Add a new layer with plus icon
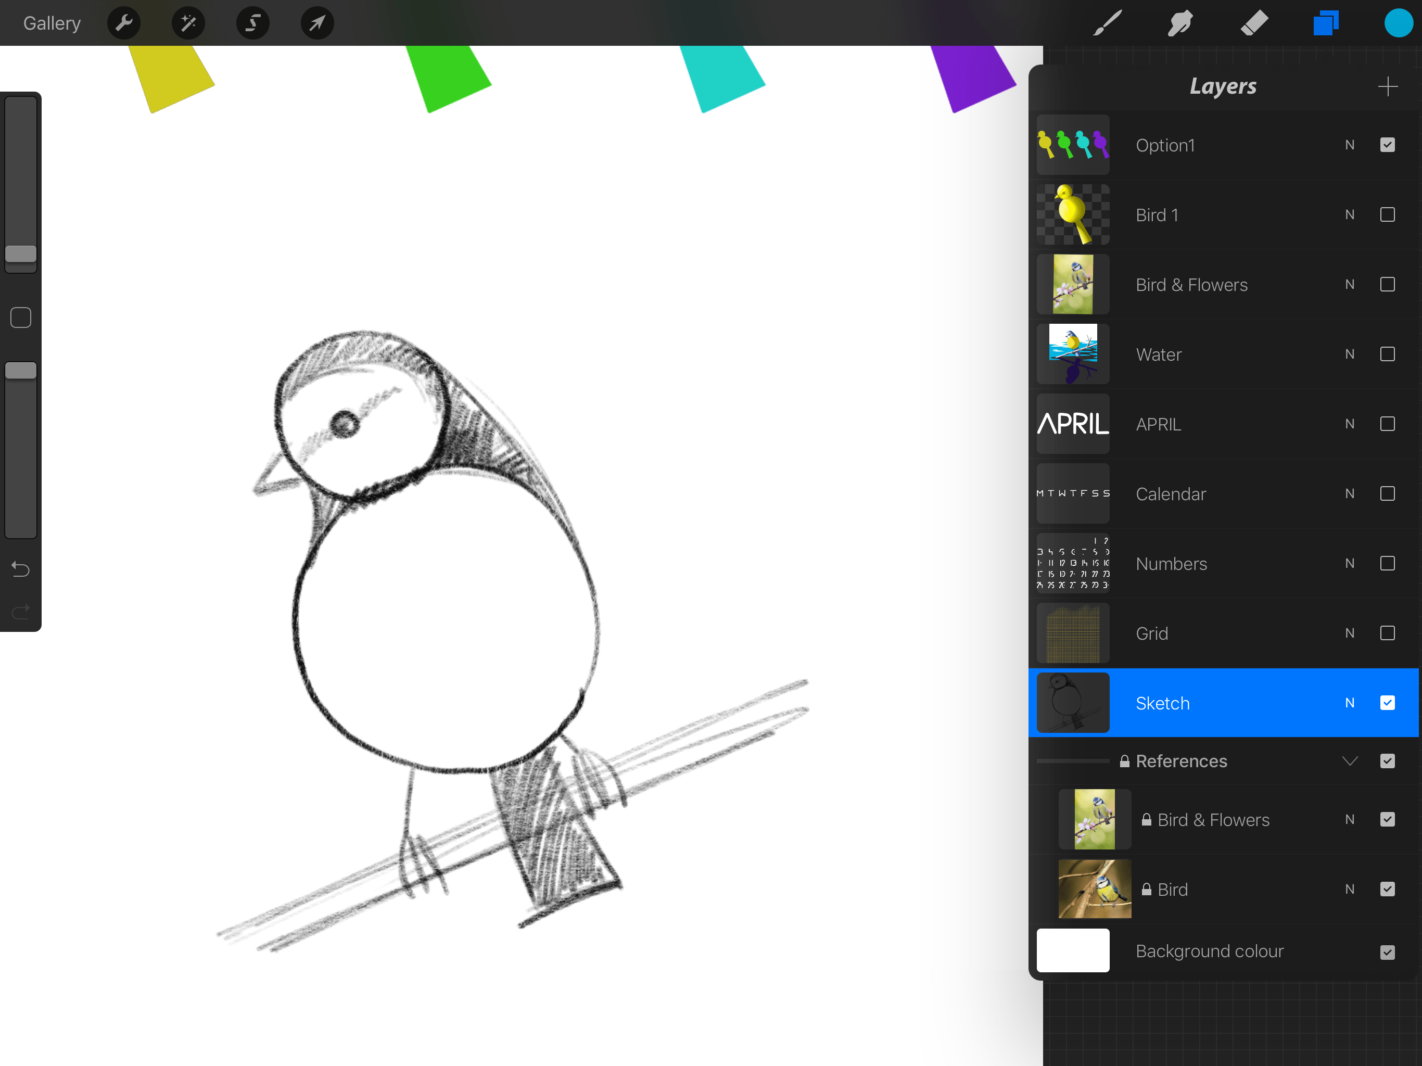This screenshot has width=1422, height=1066. [1387, 86]
